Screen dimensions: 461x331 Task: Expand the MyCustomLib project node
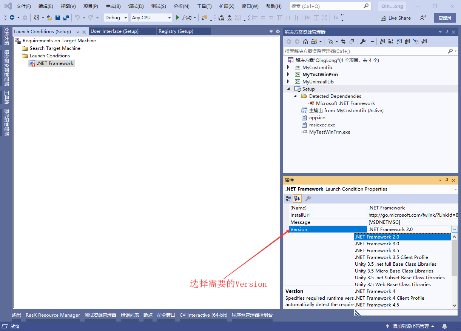[x=288, y=67]
